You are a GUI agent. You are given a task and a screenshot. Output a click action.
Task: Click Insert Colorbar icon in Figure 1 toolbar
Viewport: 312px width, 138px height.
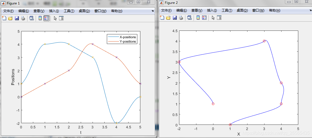pyautogui.click(x=40, y=18)
